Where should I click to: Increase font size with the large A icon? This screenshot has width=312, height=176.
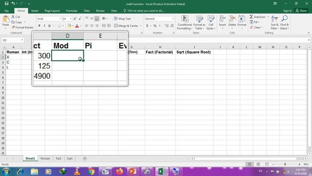tap(75, 19)
